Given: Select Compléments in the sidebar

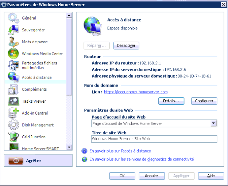Looking at the screenshot, I should (34, 89).
